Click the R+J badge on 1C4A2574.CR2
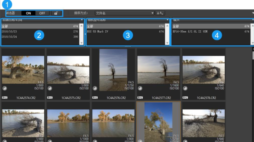This screenshot has width=254, height=142. click(5, 97)
